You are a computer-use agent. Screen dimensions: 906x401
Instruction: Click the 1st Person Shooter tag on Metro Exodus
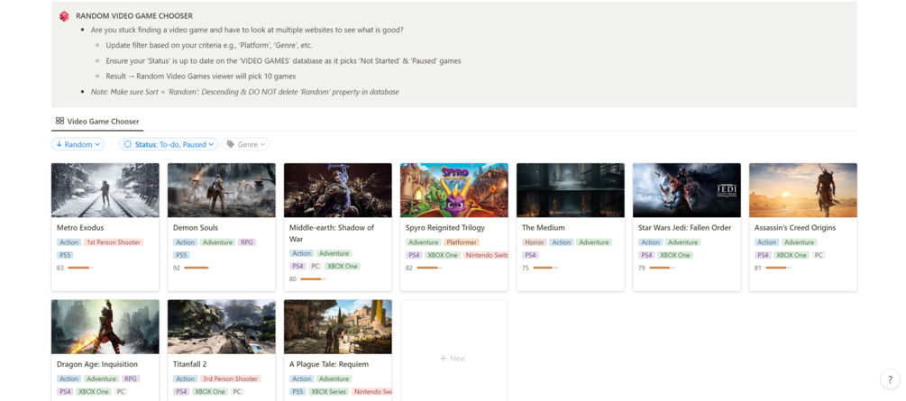pyautogui.click(x=114, y=242)
